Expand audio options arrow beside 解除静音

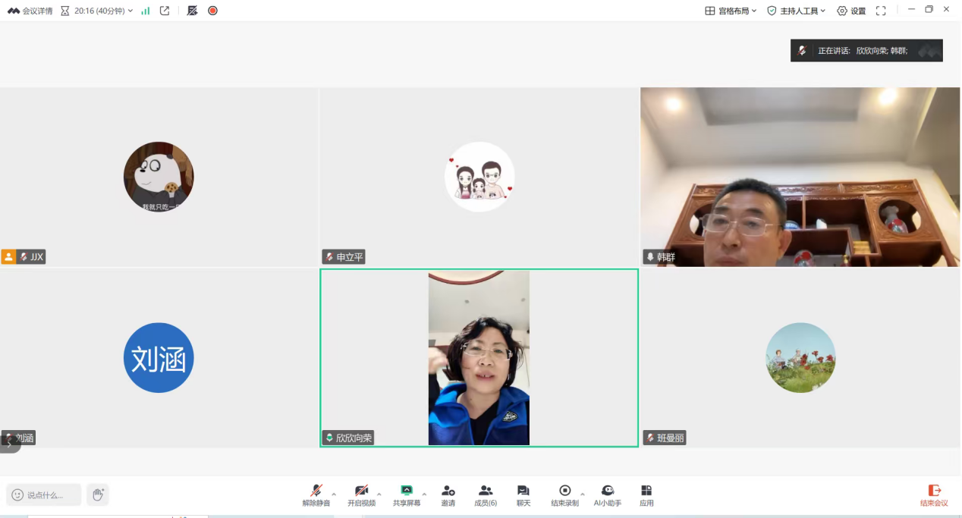click(334, 494)
